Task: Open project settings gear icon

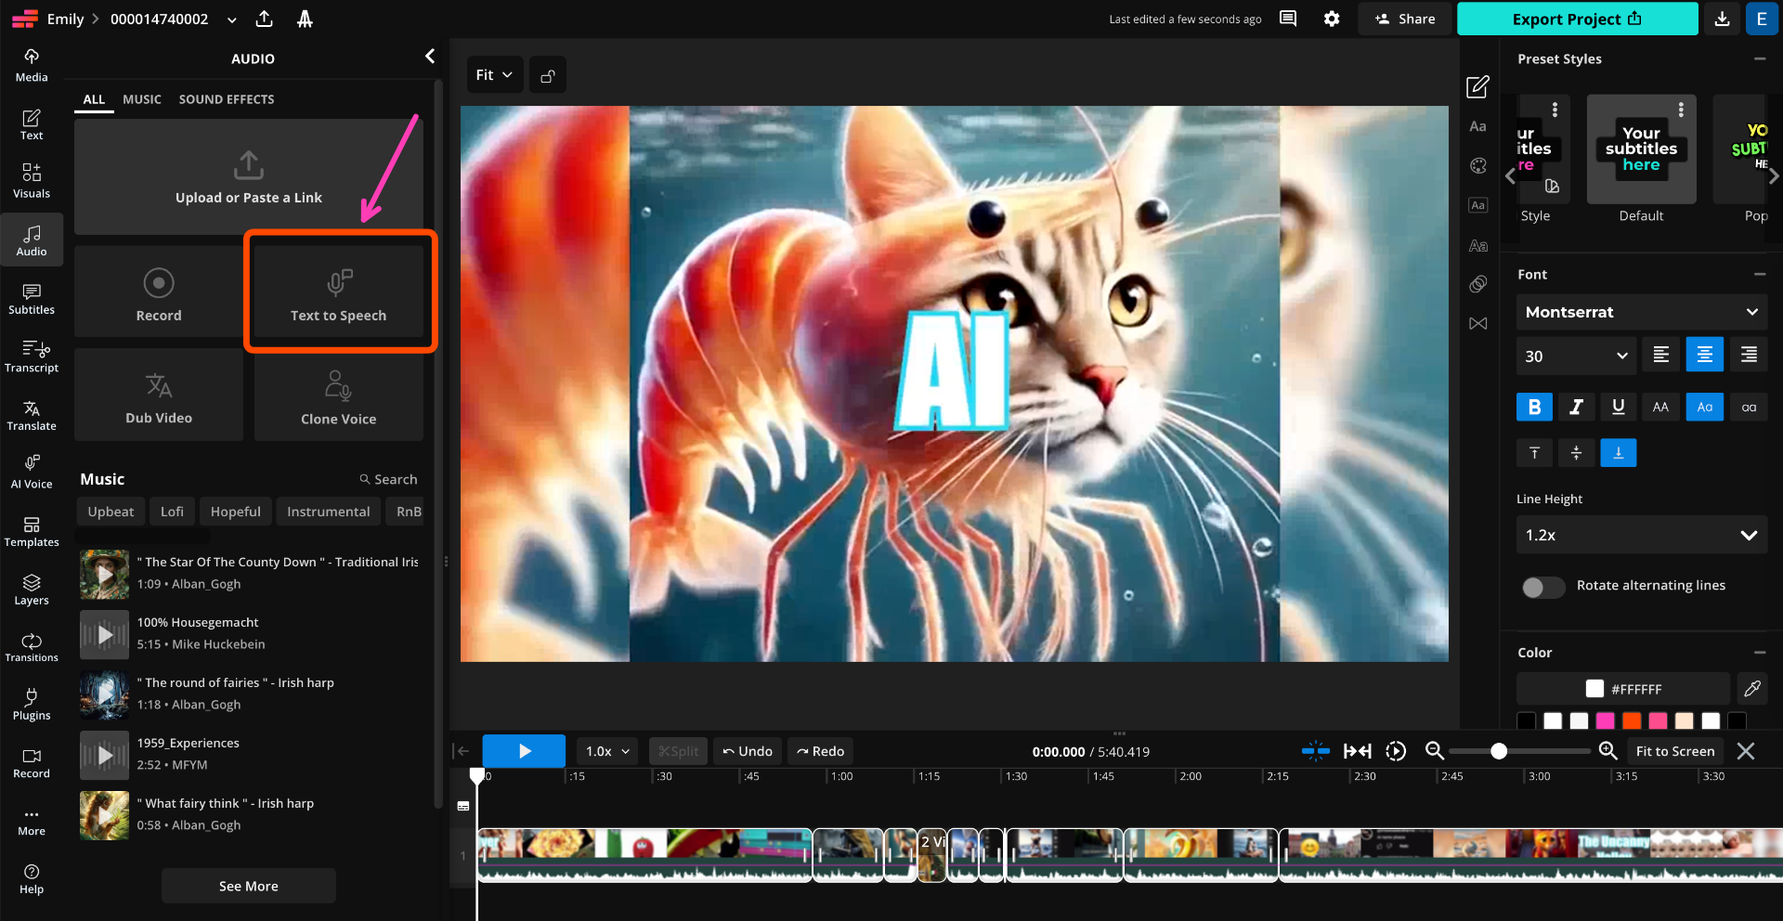Action: [1332, 19]
